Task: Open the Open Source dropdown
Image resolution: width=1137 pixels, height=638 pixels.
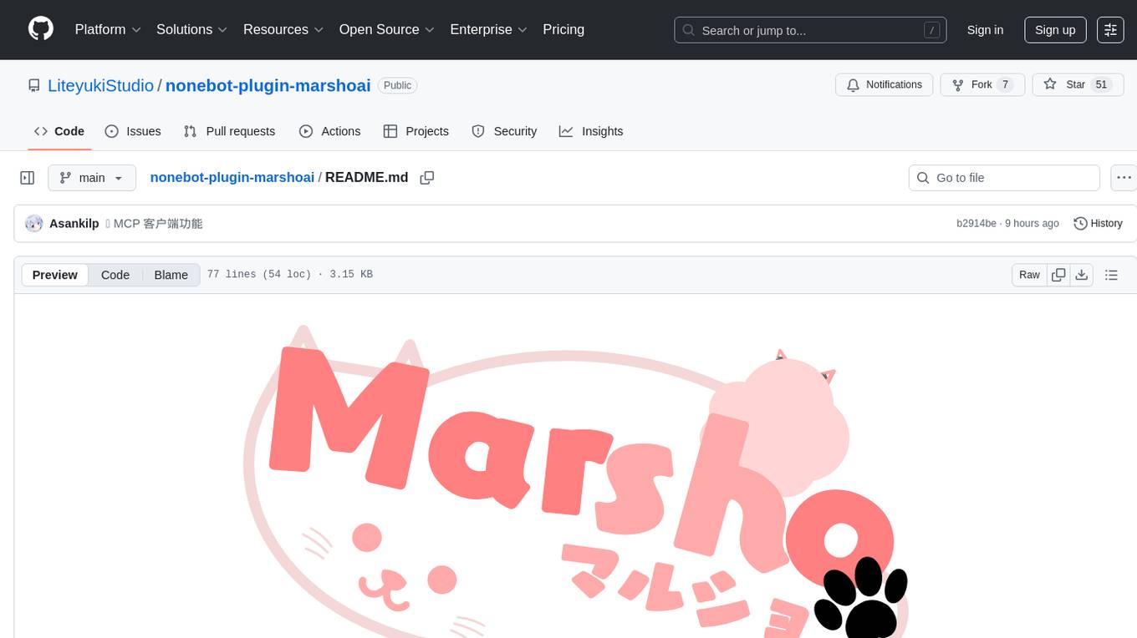Action: (x=387, y=29)
